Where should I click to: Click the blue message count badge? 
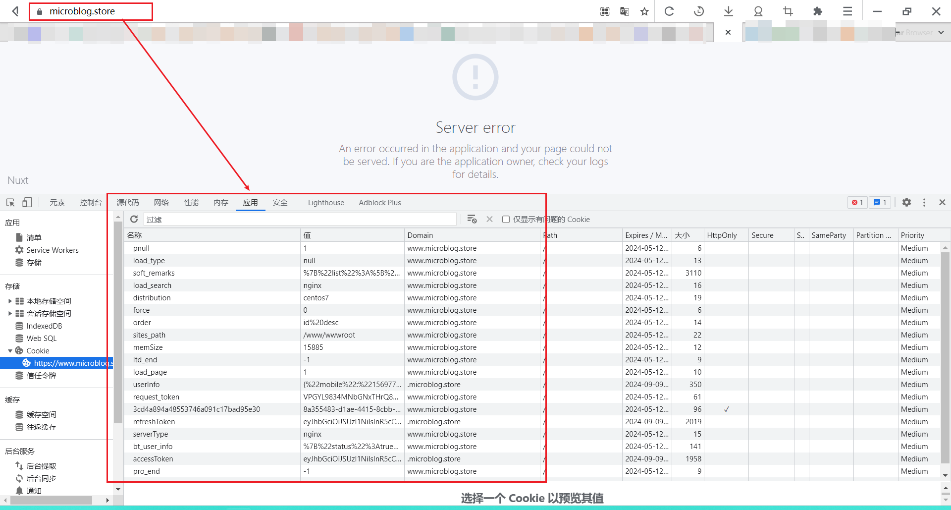pyautogui.click(x=880, y=202)
